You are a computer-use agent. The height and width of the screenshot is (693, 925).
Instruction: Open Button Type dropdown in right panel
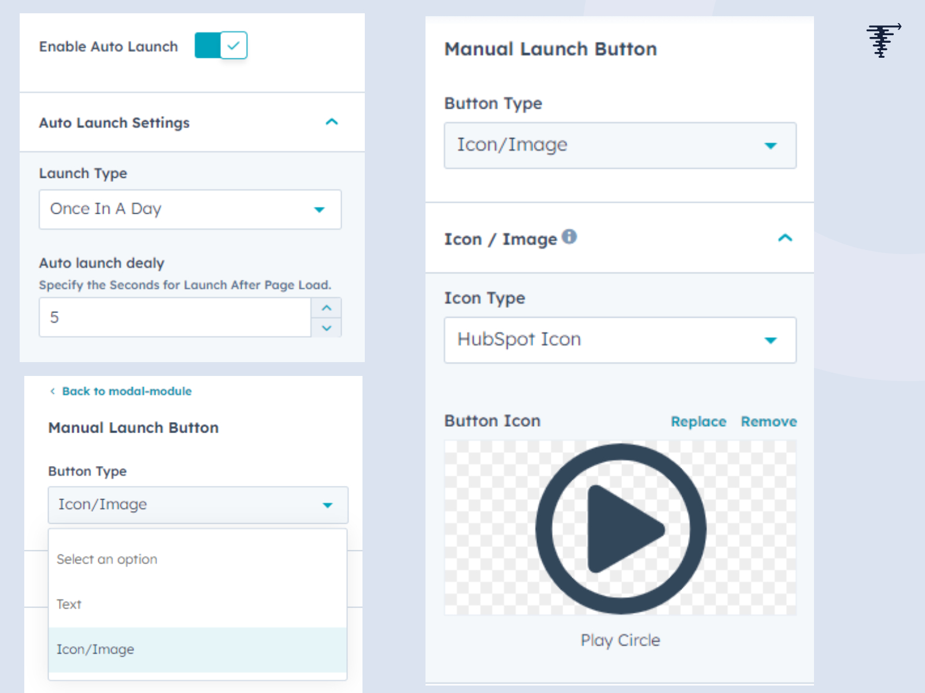tap(620, 146)
